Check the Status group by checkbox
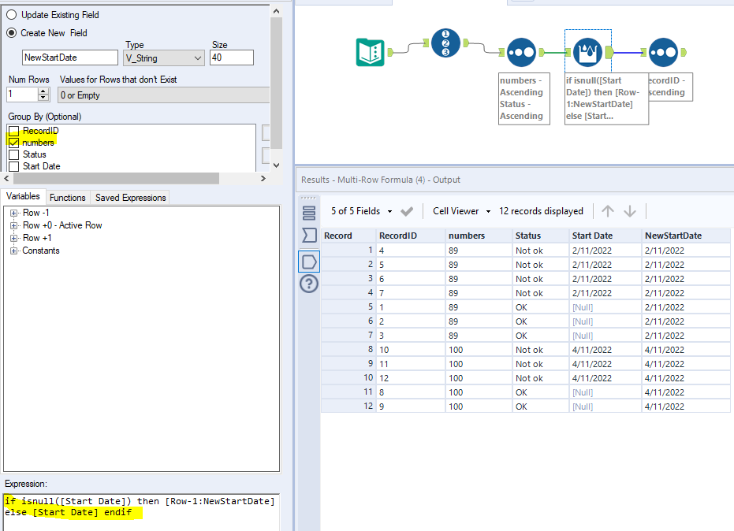Image resolution: width=734 pixels, height=531 pixels. [x=13, y=154]
